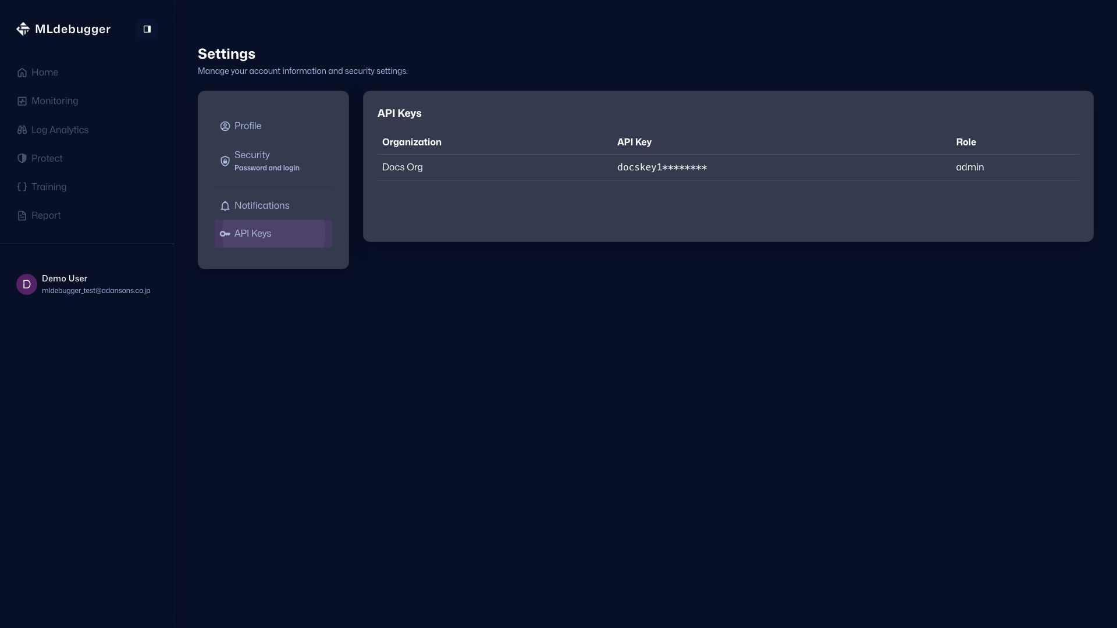The width and height of the screenshot is (1117, 628).
Task: Open the Notifications settings tab
Action: point(262,206)
